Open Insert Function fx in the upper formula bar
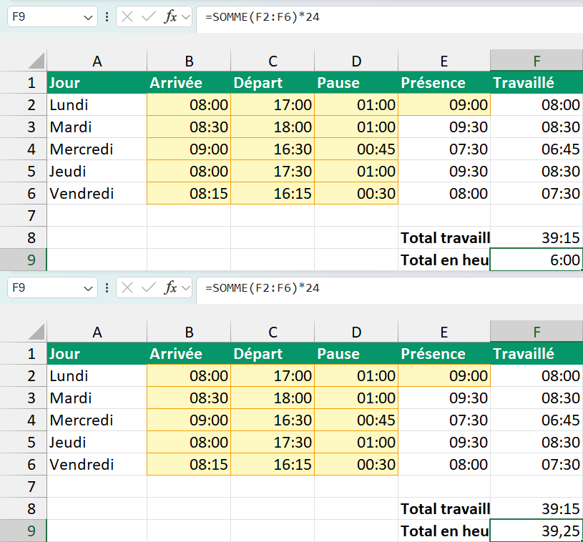Viewport: 583px width, 542px height. tap(170, 16)
